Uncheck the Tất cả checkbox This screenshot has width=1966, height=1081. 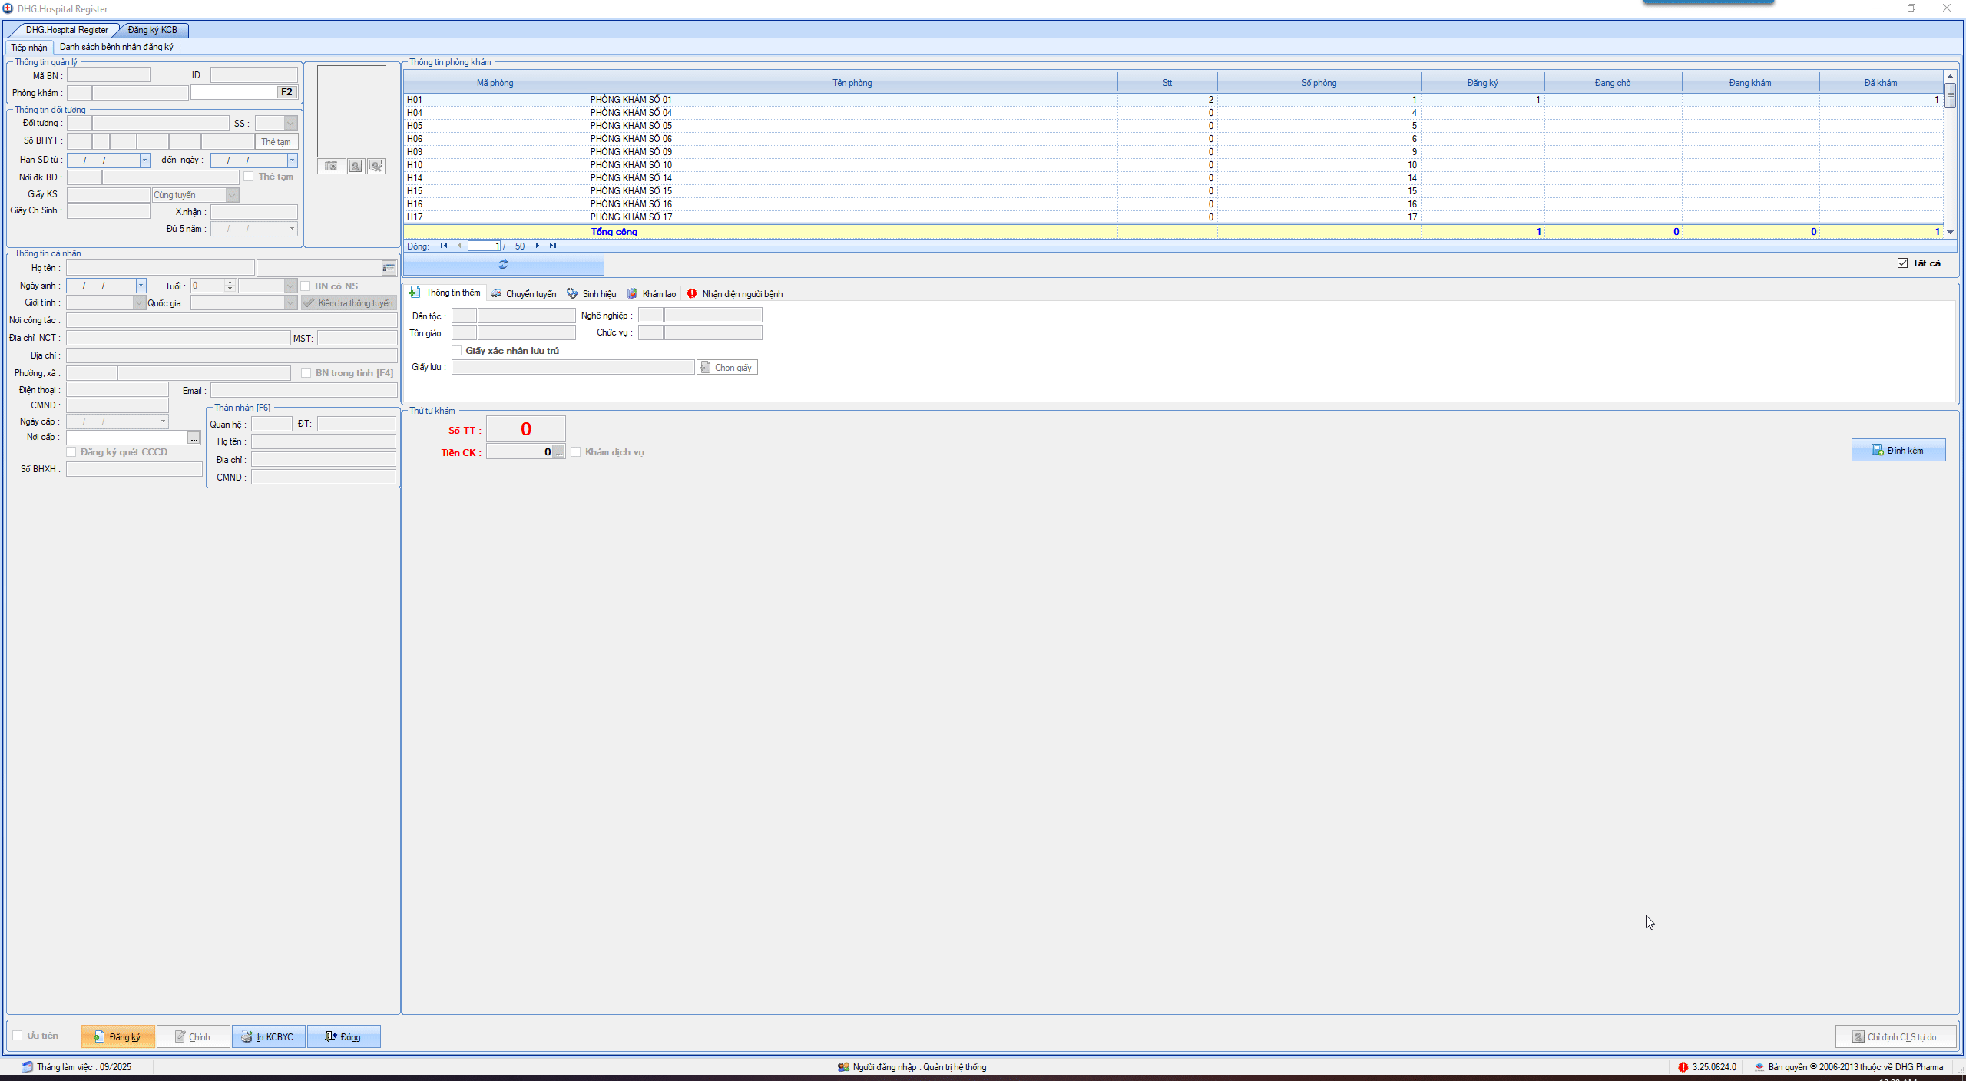tap(1902, 263)
